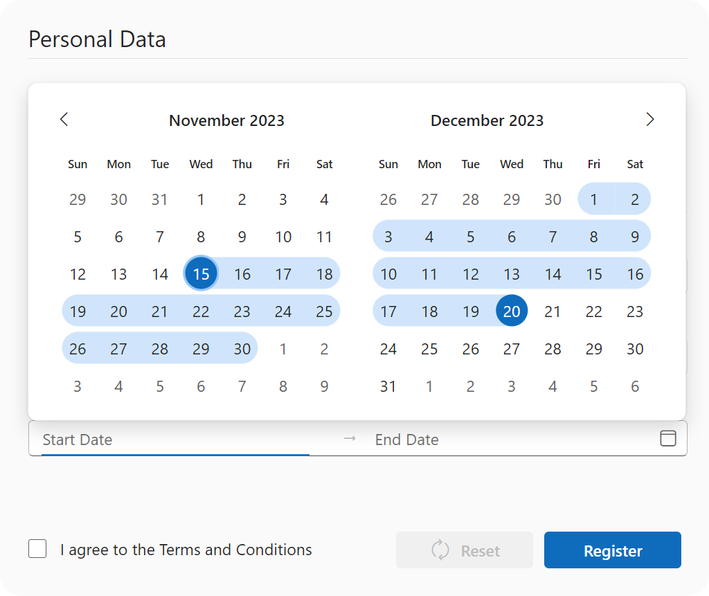Select November 30 in the calendar

tap(242, 348)
